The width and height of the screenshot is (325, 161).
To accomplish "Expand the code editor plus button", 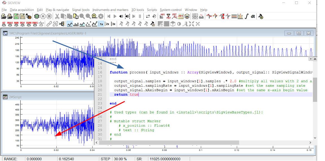I will pos(311,59).
